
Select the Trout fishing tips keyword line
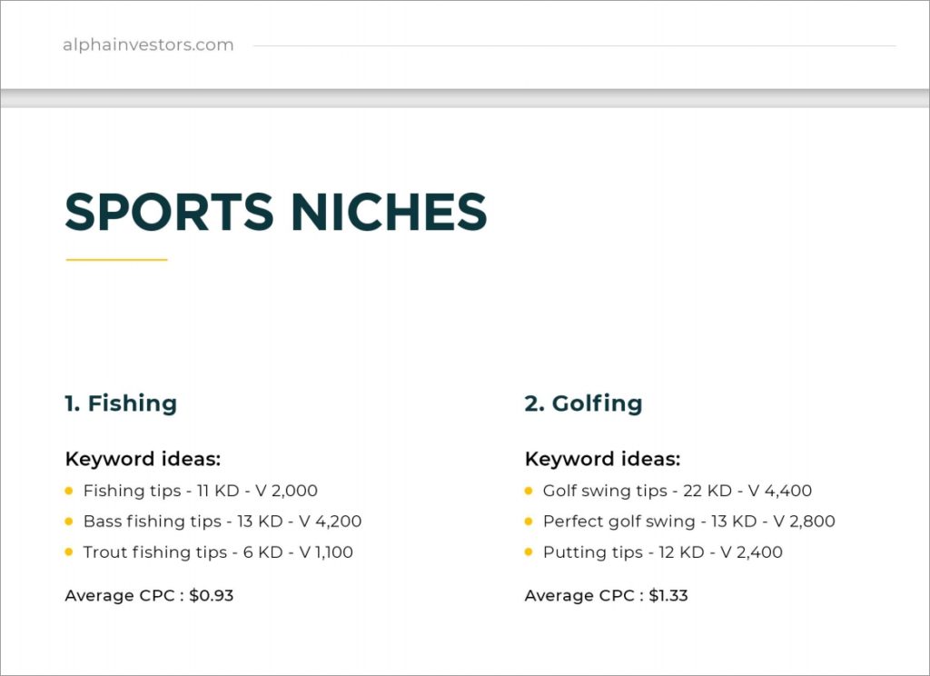tap(218, 552)
